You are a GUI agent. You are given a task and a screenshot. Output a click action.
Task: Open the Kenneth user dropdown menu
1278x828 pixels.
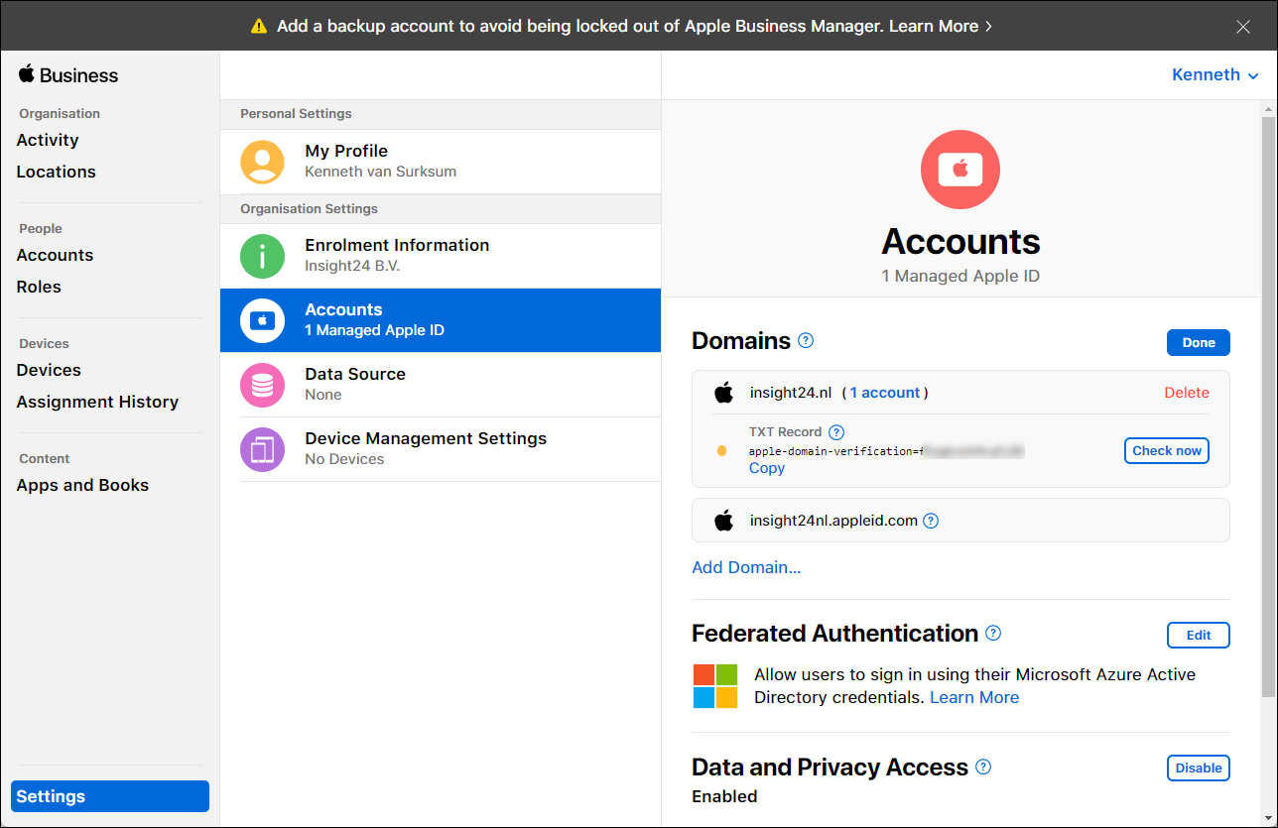point(1214,75)
